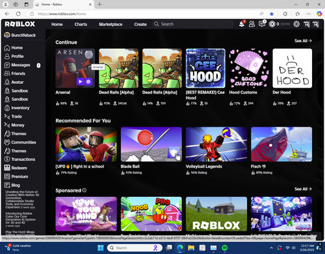Expand the system tray hidden icons chevron

click(x=271, y=248)
